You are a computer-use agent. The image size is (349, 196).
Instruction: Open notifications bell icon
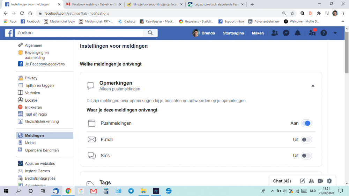[x=298, y=33]
